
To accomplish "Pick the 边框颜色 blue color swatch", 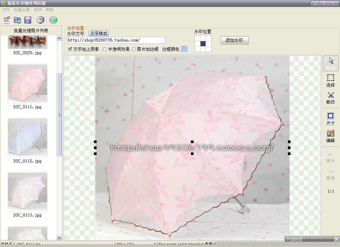I will click(184, 49).
